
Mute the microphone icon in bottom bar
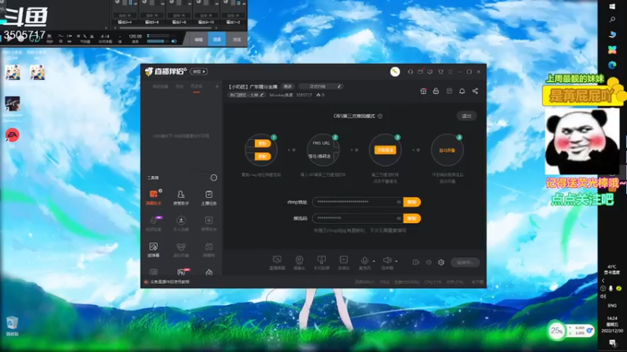[364, 261]
